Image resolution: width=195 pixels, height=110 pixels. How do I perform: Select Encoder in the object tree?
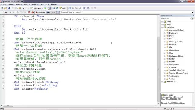(x=173, y=45)
